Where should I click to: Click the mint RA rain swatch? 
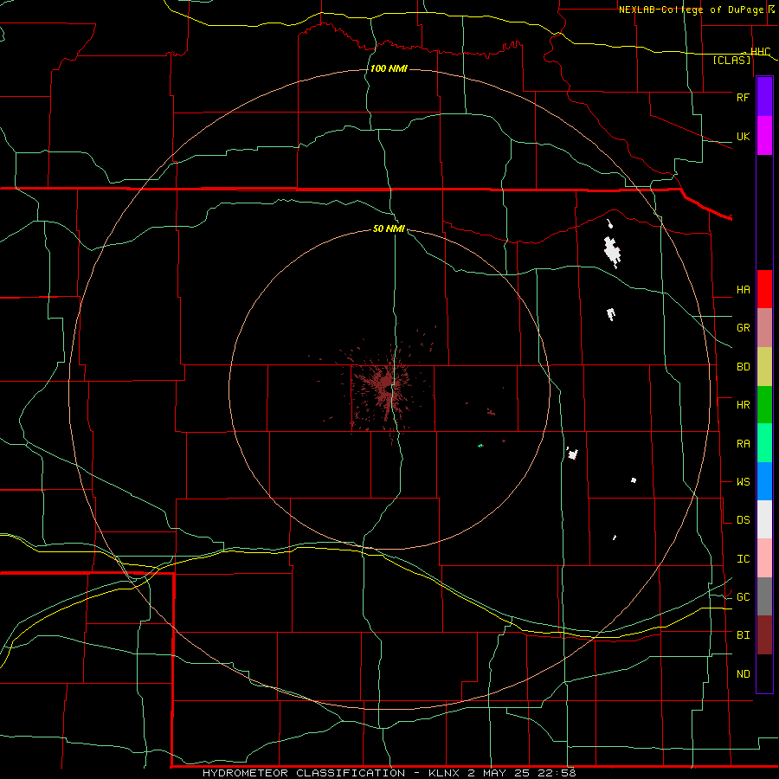click(x=764, y=443)
